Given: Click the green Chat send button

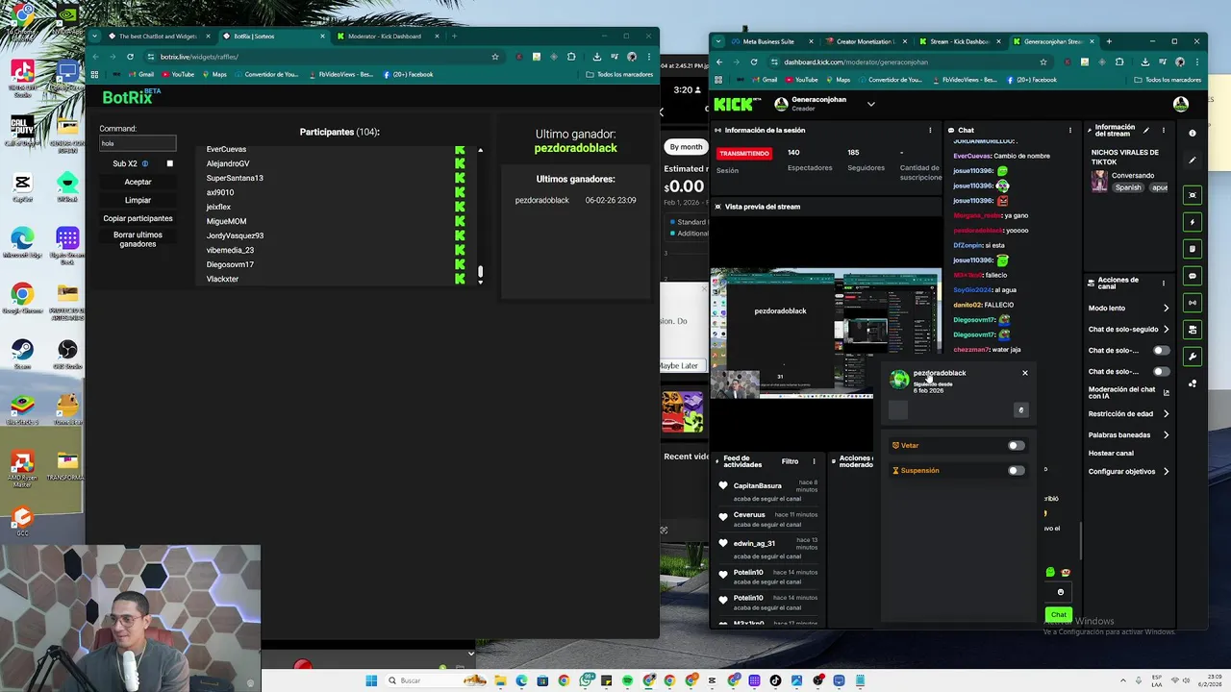Looking at the screenshot, I should [1058, 614].
